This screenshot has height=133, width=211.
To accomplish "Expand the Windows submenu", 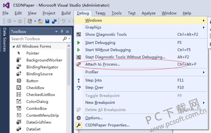I will click(x=141, y=20).
